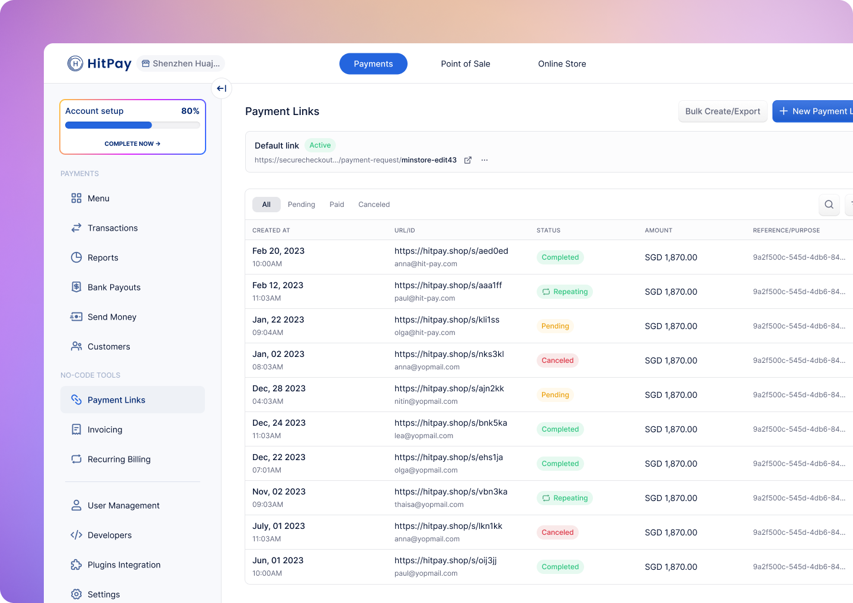Click link https://hitpay.shop/s/kli1ss
The width and height of the screenshot is (853, 603).
click(447, 320)
